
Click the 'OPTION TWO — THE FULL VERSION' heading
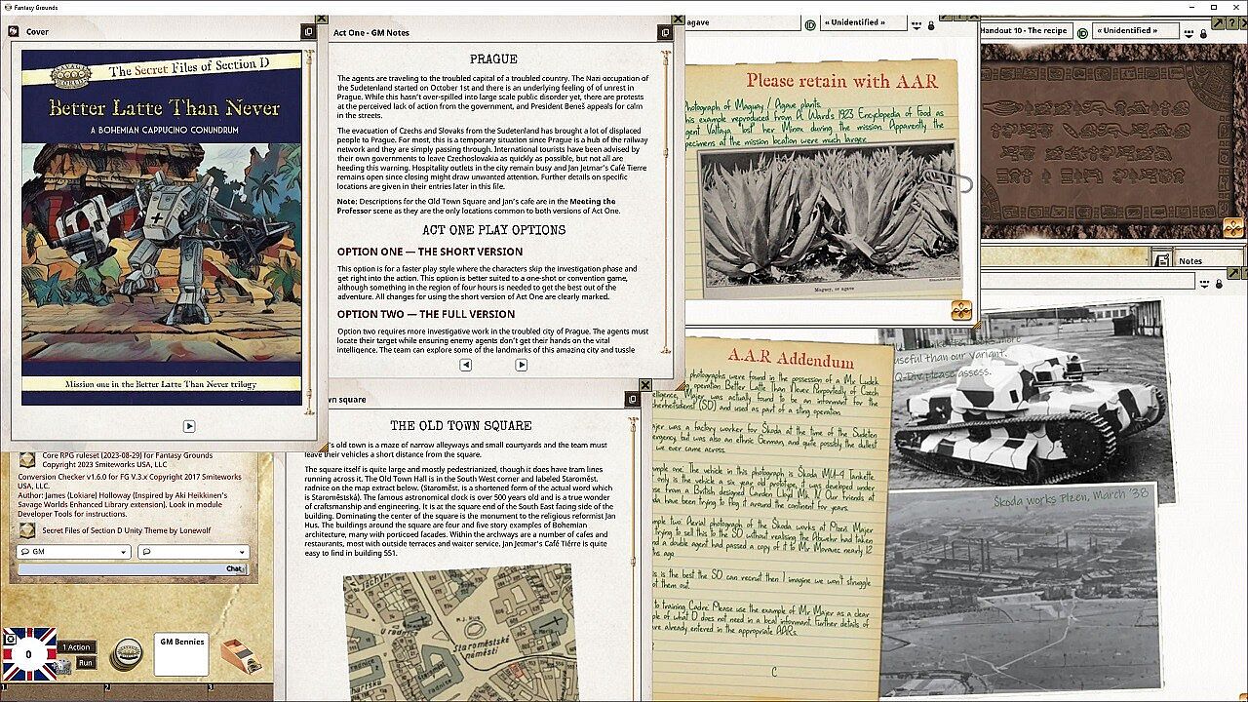[426, 314]
